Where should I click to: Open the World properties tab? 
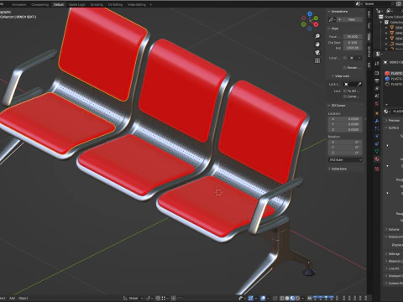377,104
